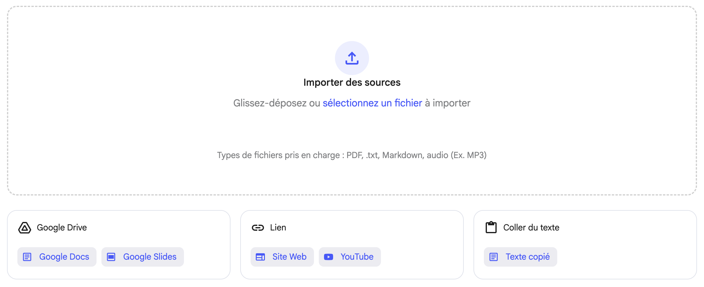This screenshot has height=287, width=704.
Task: Click the upload arrow icon
Action: 352,58
